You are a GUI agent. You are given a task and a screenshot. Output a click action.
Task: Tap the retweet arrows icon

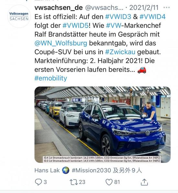(x=73, y=182)
